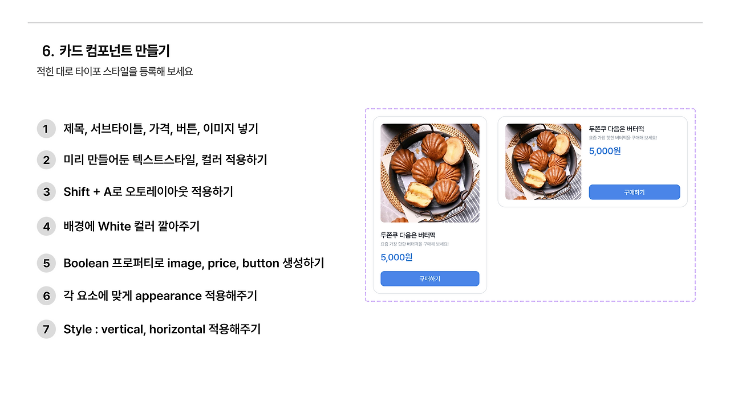The height and width of the screenshot is (410, 730).
Task: Click the step 4 number badge
Action: (x=46, y=227)
